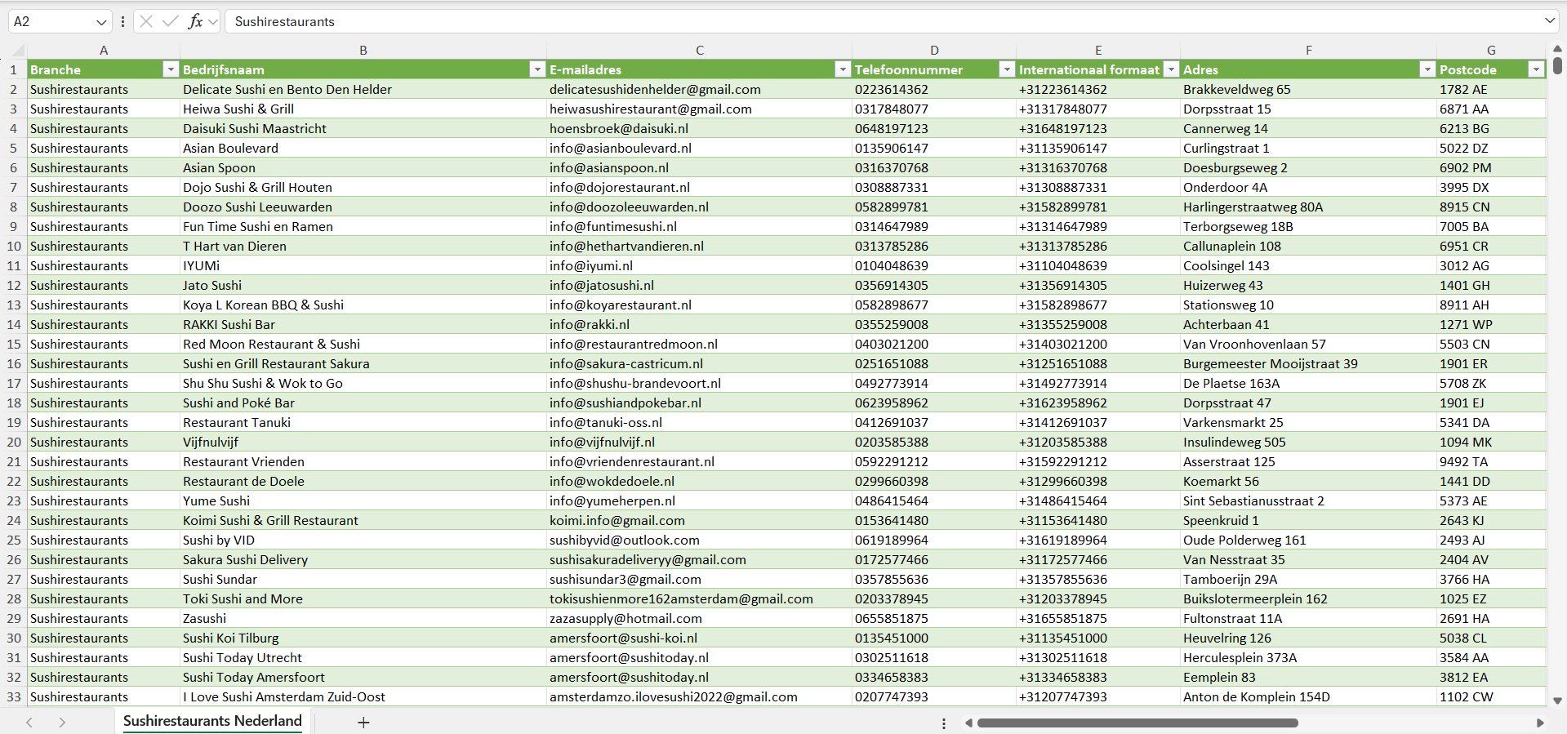Screen dimensions: 1567x734
Task: Select row 15 header
Action: point(14,345)
